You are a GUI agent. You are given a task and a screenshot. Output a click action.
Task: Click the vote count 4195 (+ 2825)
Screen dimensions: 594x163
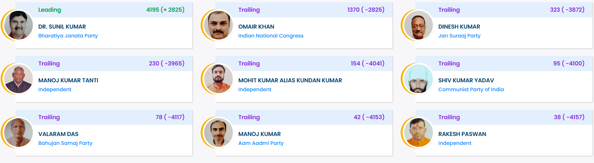click(x=165, y=10)
